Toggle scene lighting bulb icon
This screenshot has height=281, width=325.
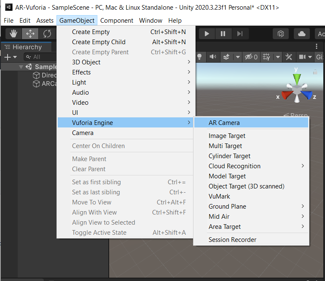pos(199,57)
